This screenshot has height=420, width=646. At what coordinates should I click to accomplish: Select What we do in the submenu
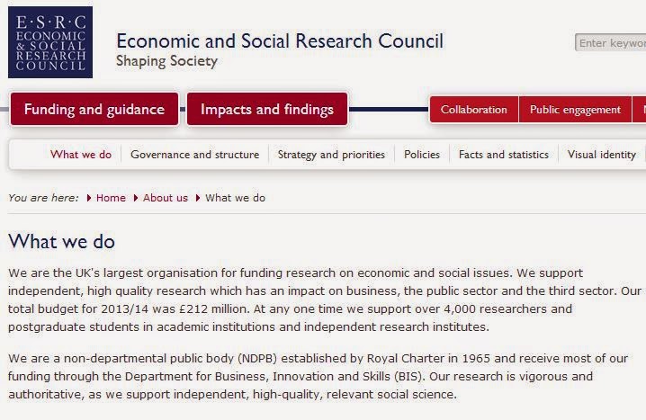(x=81, y=155)
